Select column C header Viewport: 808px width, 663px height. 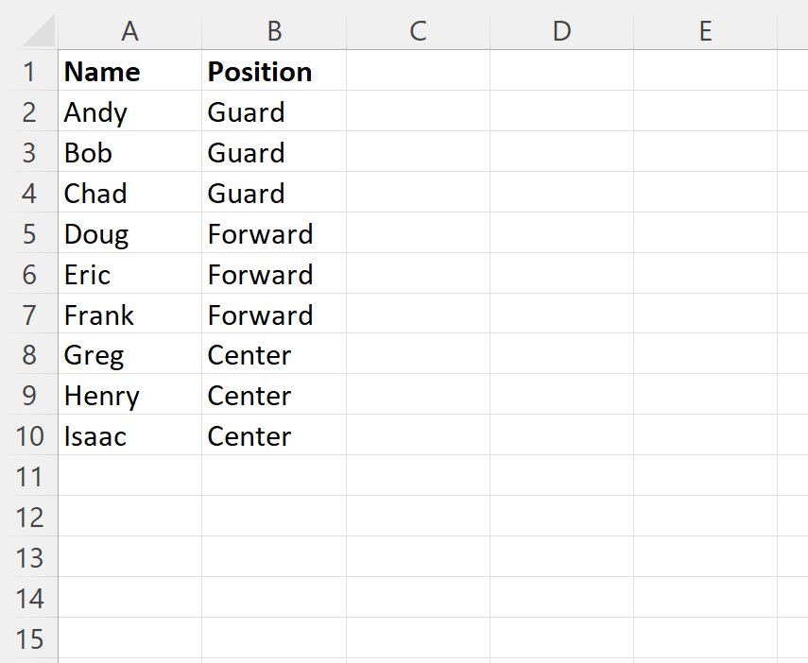click(x=418, y=31)
